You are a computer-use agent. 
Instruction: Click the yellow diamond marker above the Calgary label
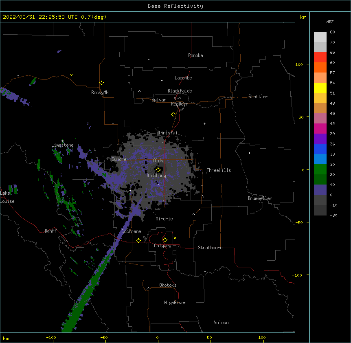165,240
